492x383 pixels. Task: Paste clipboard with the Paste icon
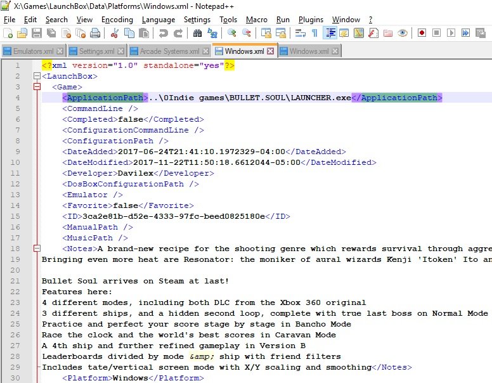[x=144, y=33]
